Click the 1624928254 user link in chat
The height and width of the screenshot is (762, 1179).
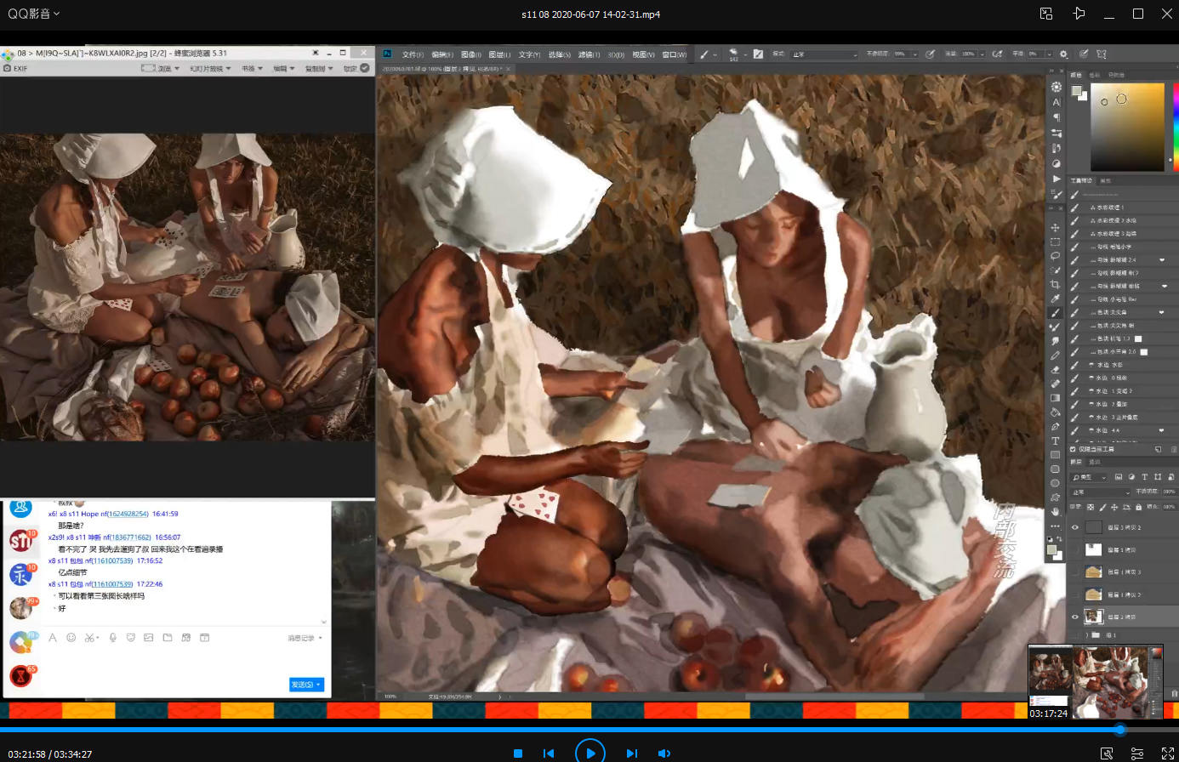[128, 514]
